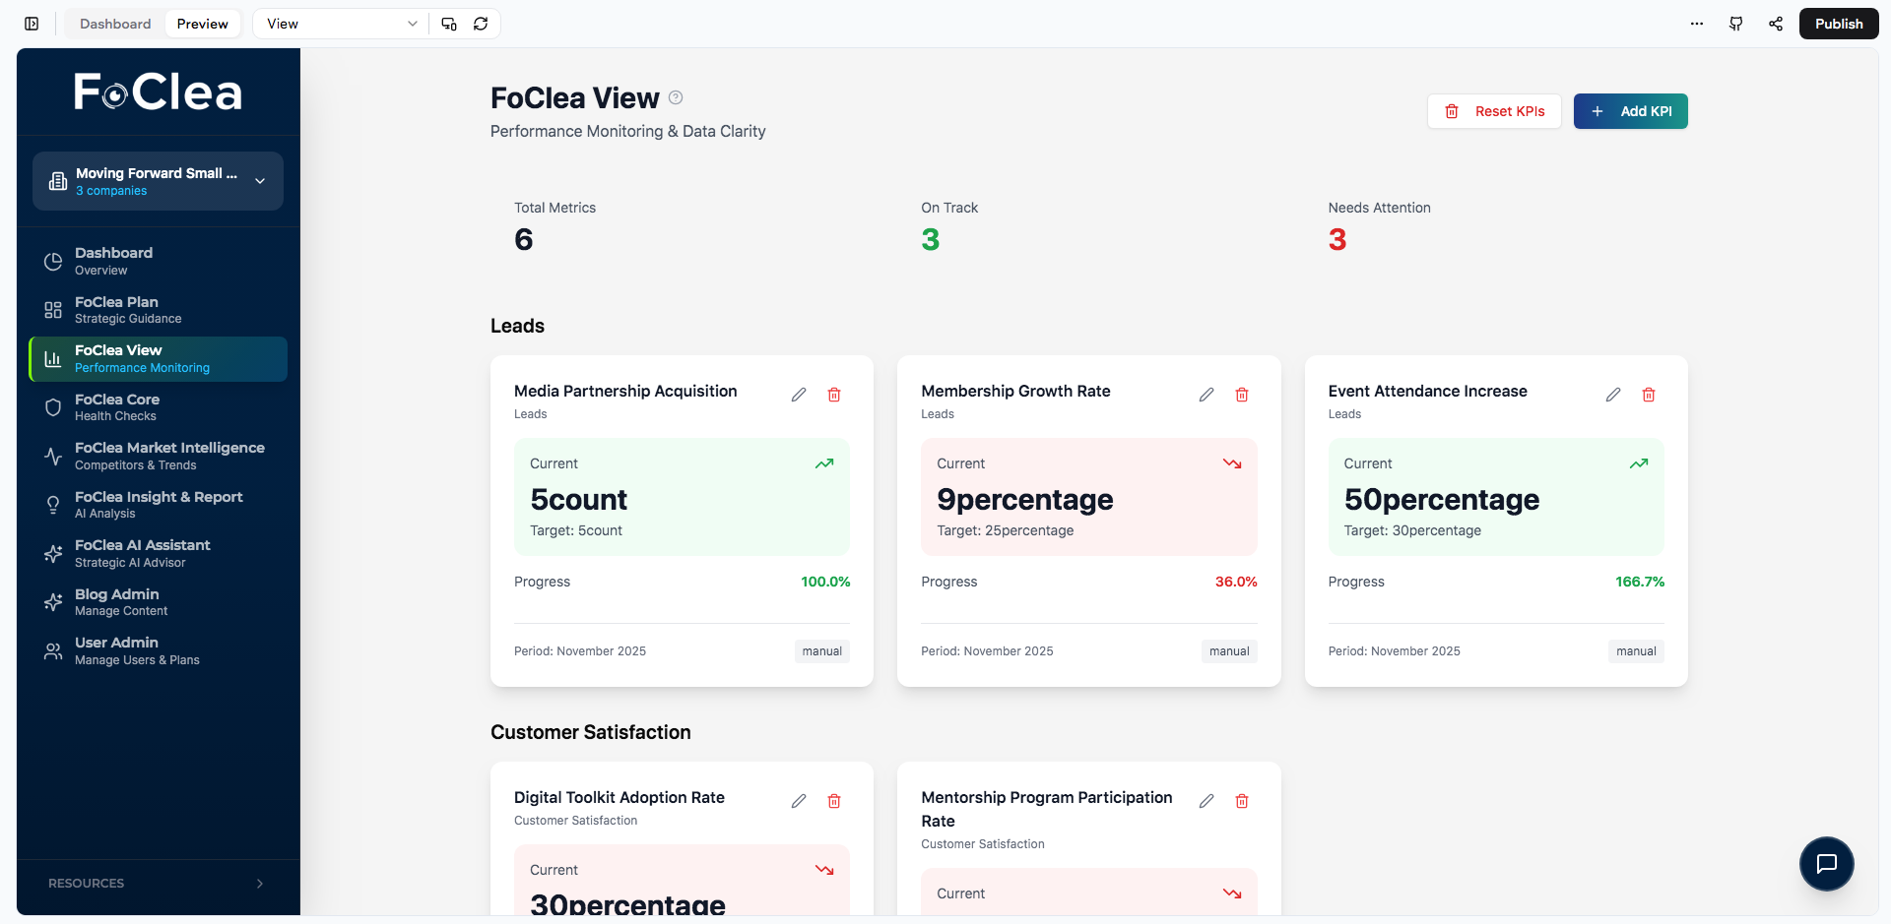The height and width of the screenshot is (924, 1891).
Task: Delete the Membership Growth Rate KPI
Action: pyautogui.click(x=1241, y=395)
